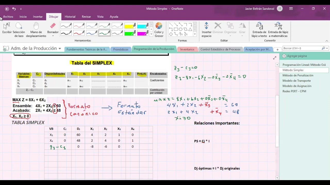This screenshot has width=330, height=185.
Task: Click the Buscar search box
Action: [302, 48]
